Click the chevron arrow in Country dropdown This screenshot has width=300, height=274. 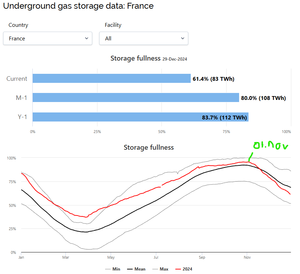(x=87, y=38)
